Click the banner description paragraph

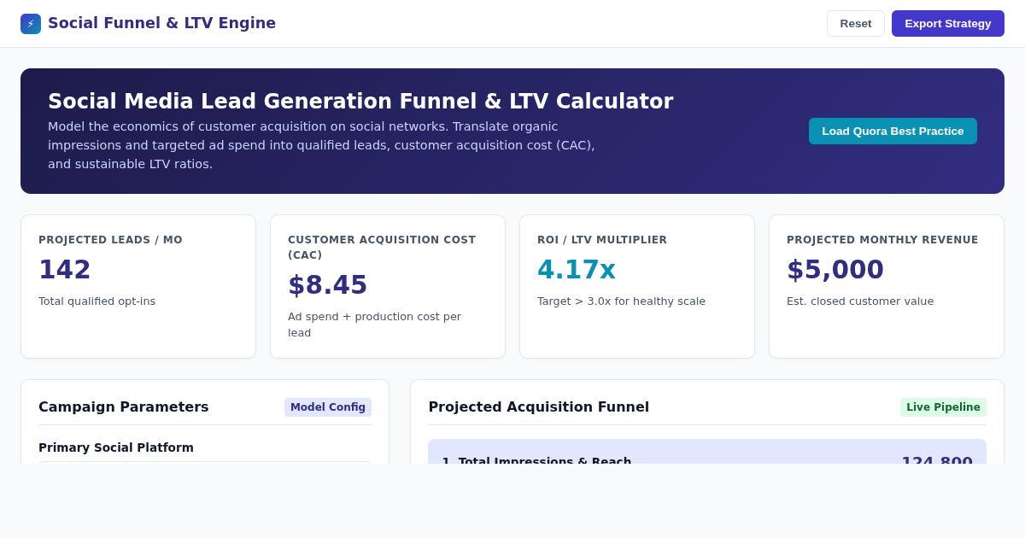click(321, 145)
